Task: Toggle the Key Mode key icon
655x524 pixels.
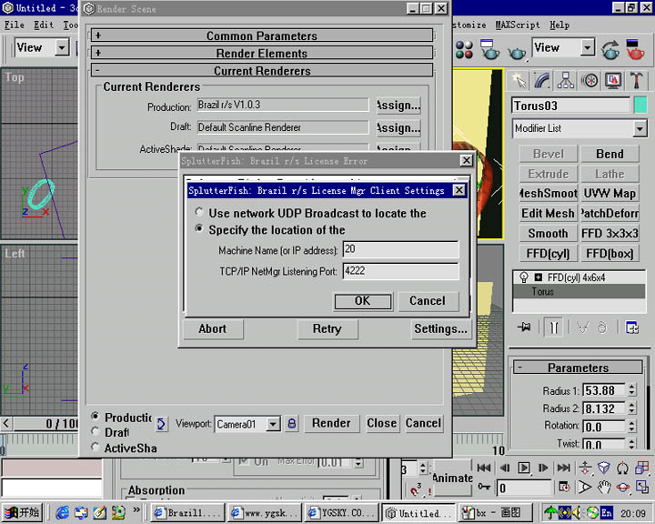Action: (x=484, y=487)
